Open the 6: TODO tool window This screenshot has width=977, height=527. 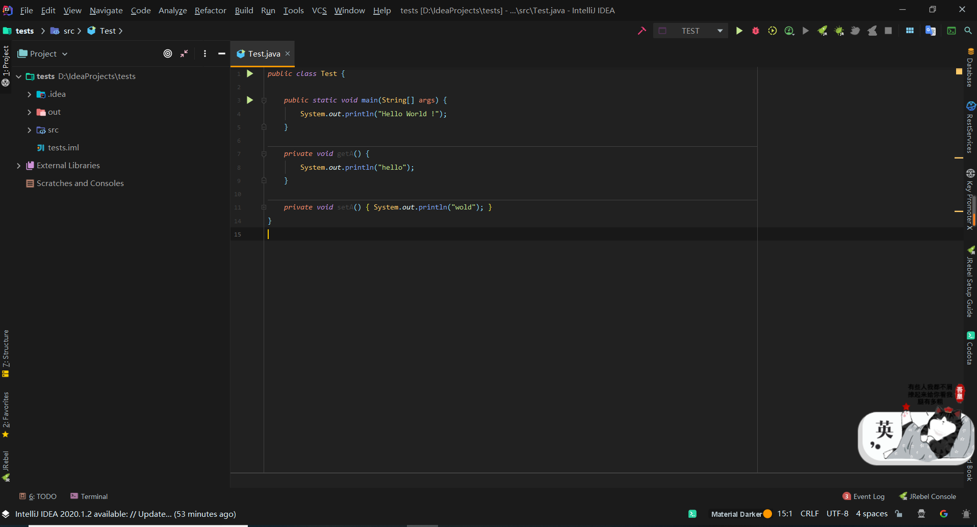[38, 496]
